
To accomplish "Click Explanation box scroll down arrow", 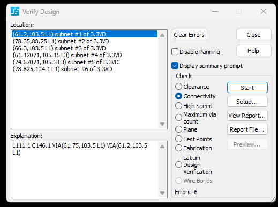I will 162,193.
